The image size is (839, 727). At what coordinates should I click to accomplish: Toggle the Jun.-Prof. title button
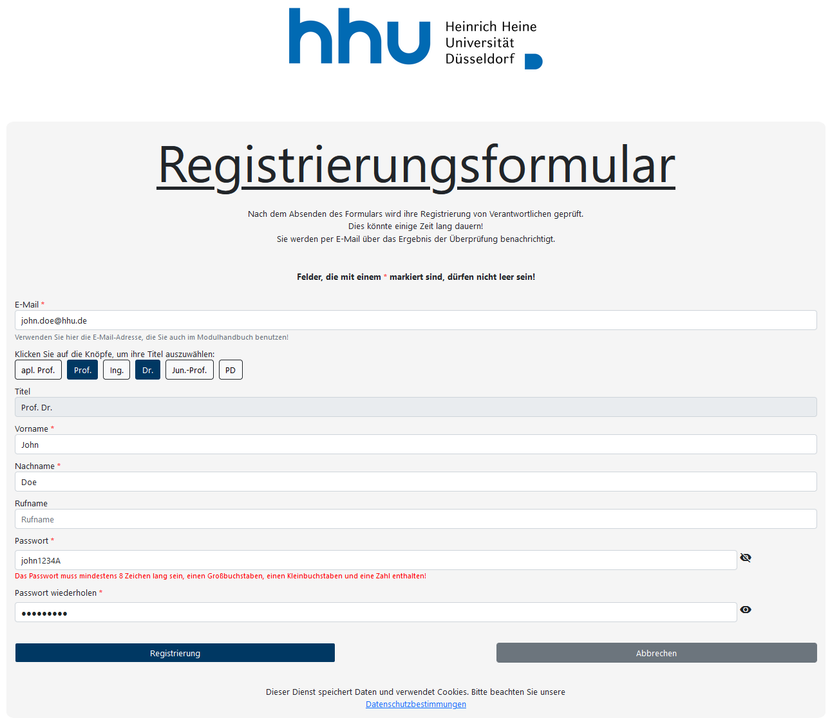click(x=189, y=370)
